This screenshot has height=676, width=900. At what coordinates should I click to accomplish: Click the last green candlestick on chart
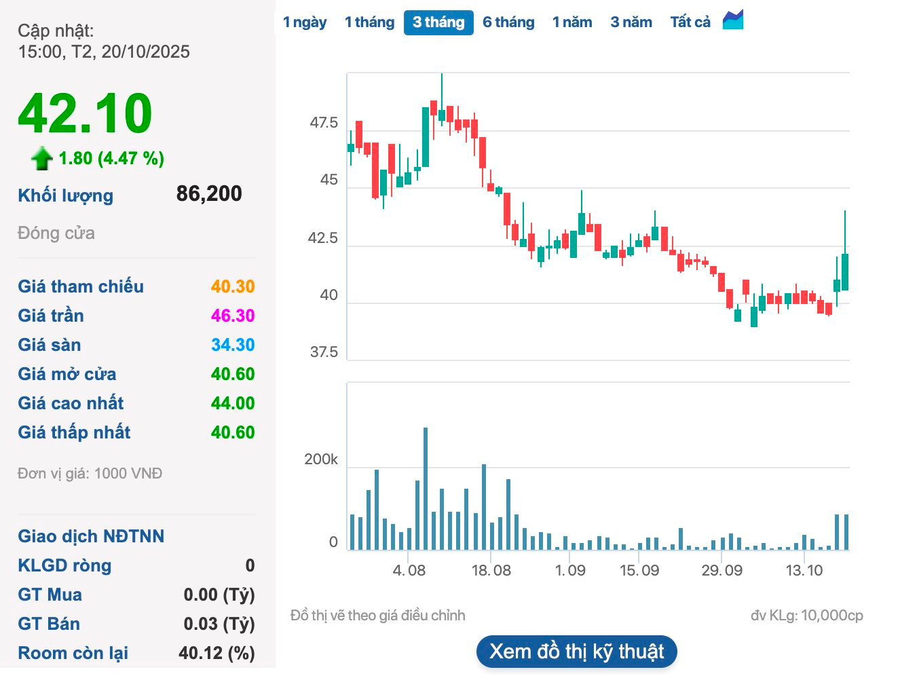pyautogui.click(x=845, y=271)
